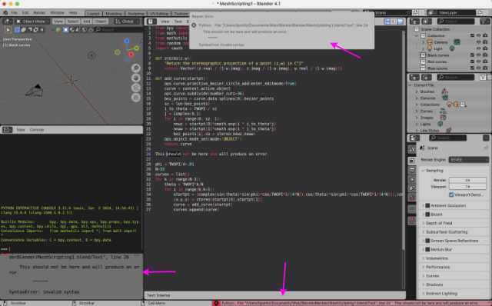Disable Light in renders
492x306 pixels.
coord(485,48)
